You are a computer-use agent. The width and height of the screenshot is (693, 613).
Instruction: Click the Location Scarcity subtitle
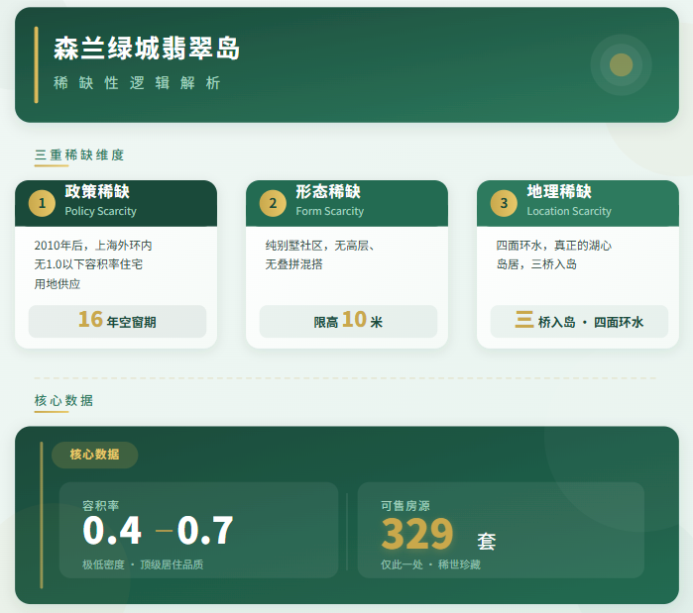569,211
